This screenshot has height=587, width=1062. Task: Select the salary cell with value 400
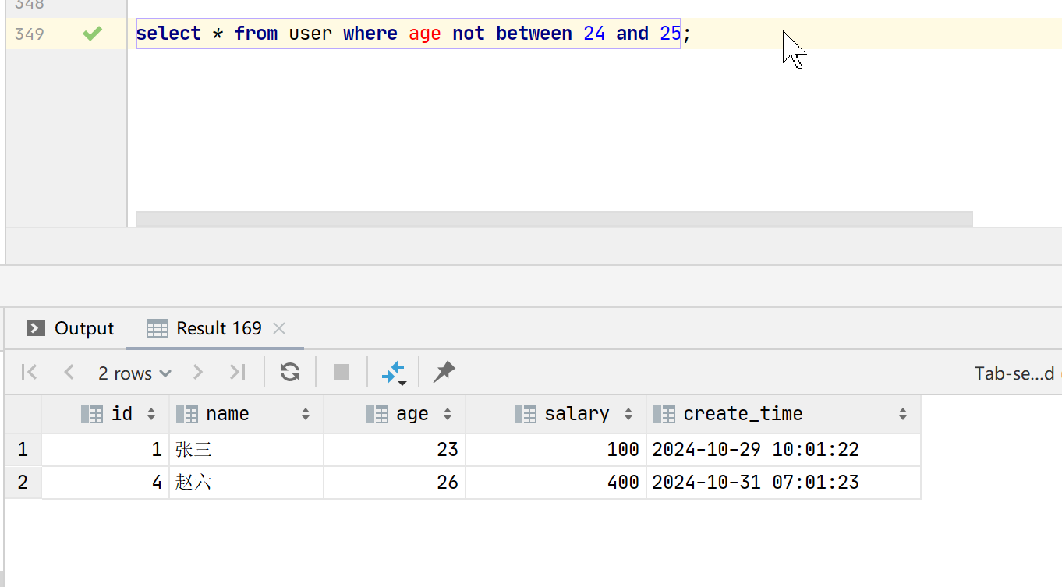(556, 483)
